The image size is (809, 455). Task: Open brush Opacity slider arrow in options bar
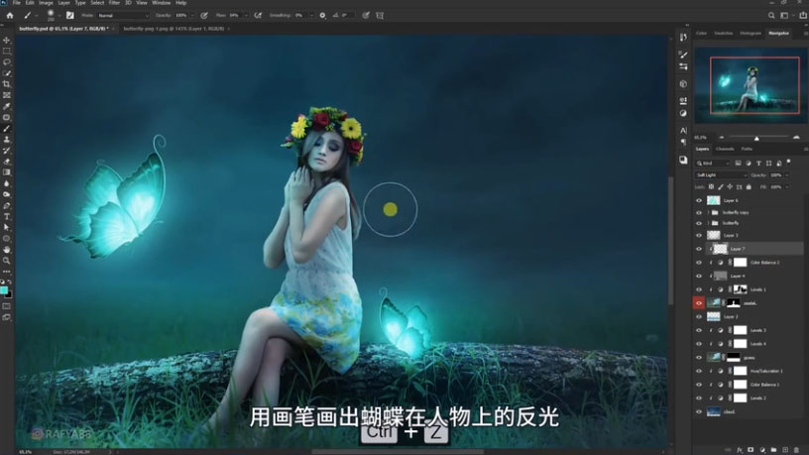(192, 16)
